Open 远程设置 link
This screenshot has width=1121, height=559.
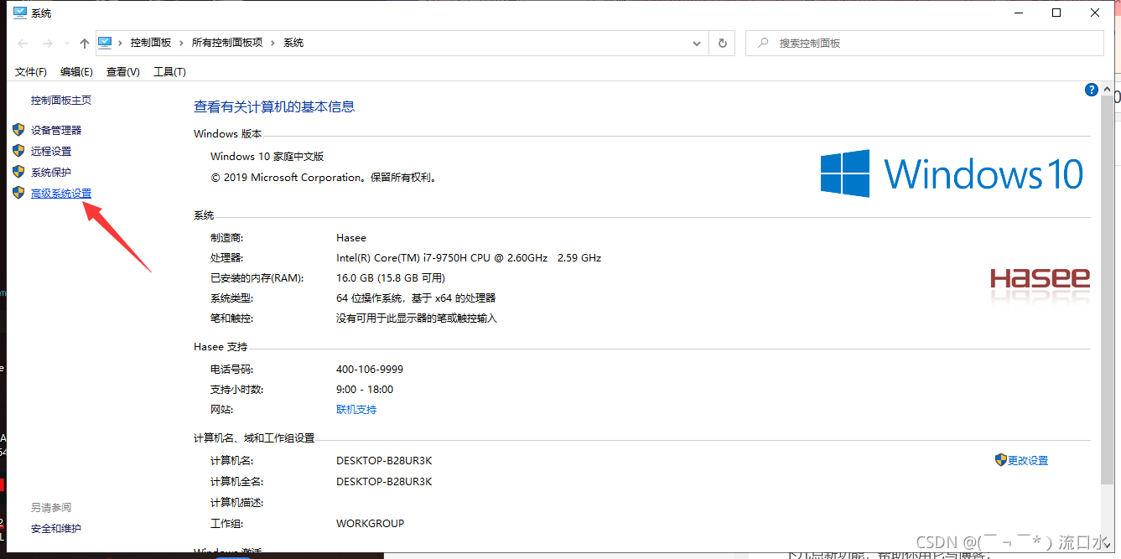click(51, 152)
